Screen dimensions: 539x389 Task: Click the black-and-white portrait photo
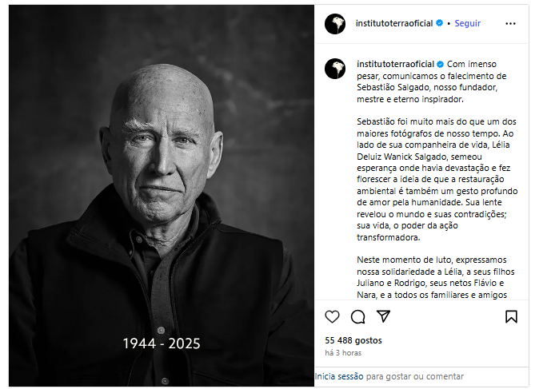click(162, 196)
